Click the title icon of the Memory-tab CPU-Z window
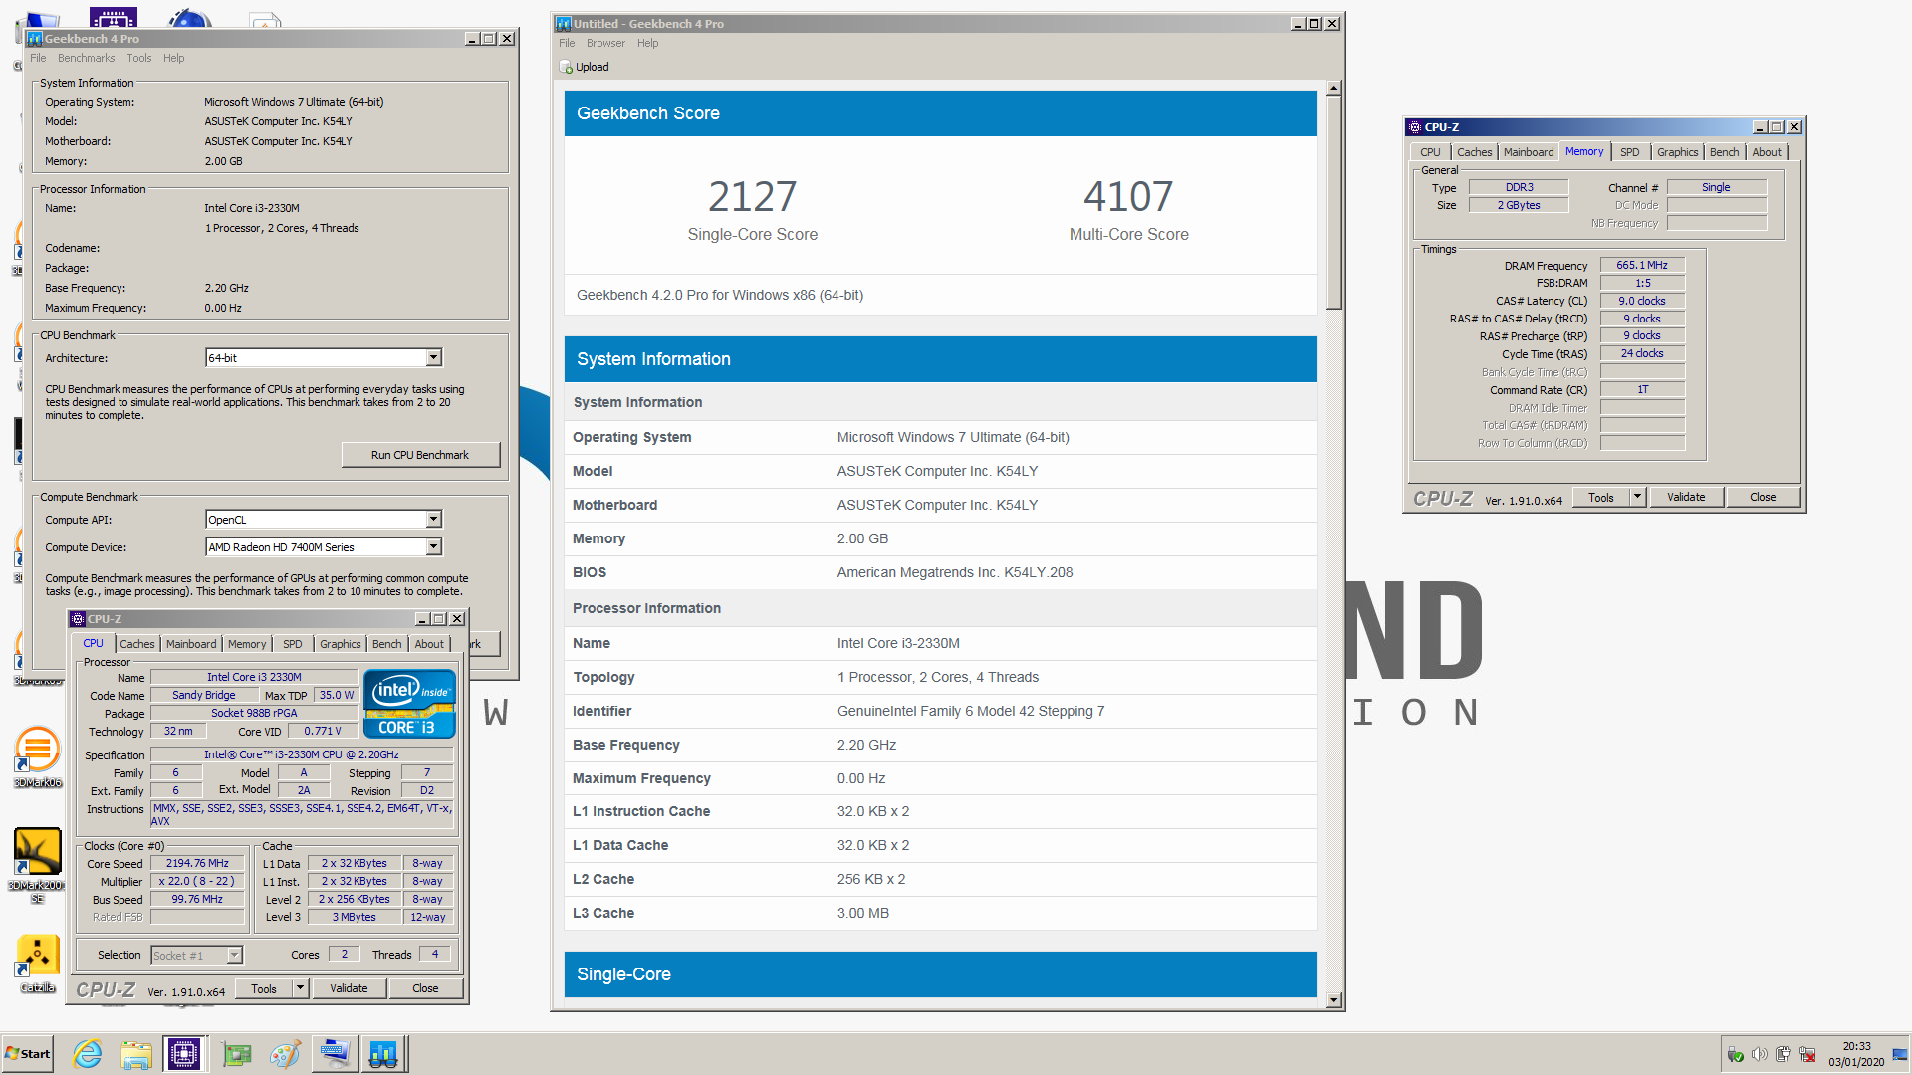 (1415, 127)
